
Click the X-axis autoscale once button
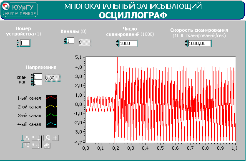[27, 138]
